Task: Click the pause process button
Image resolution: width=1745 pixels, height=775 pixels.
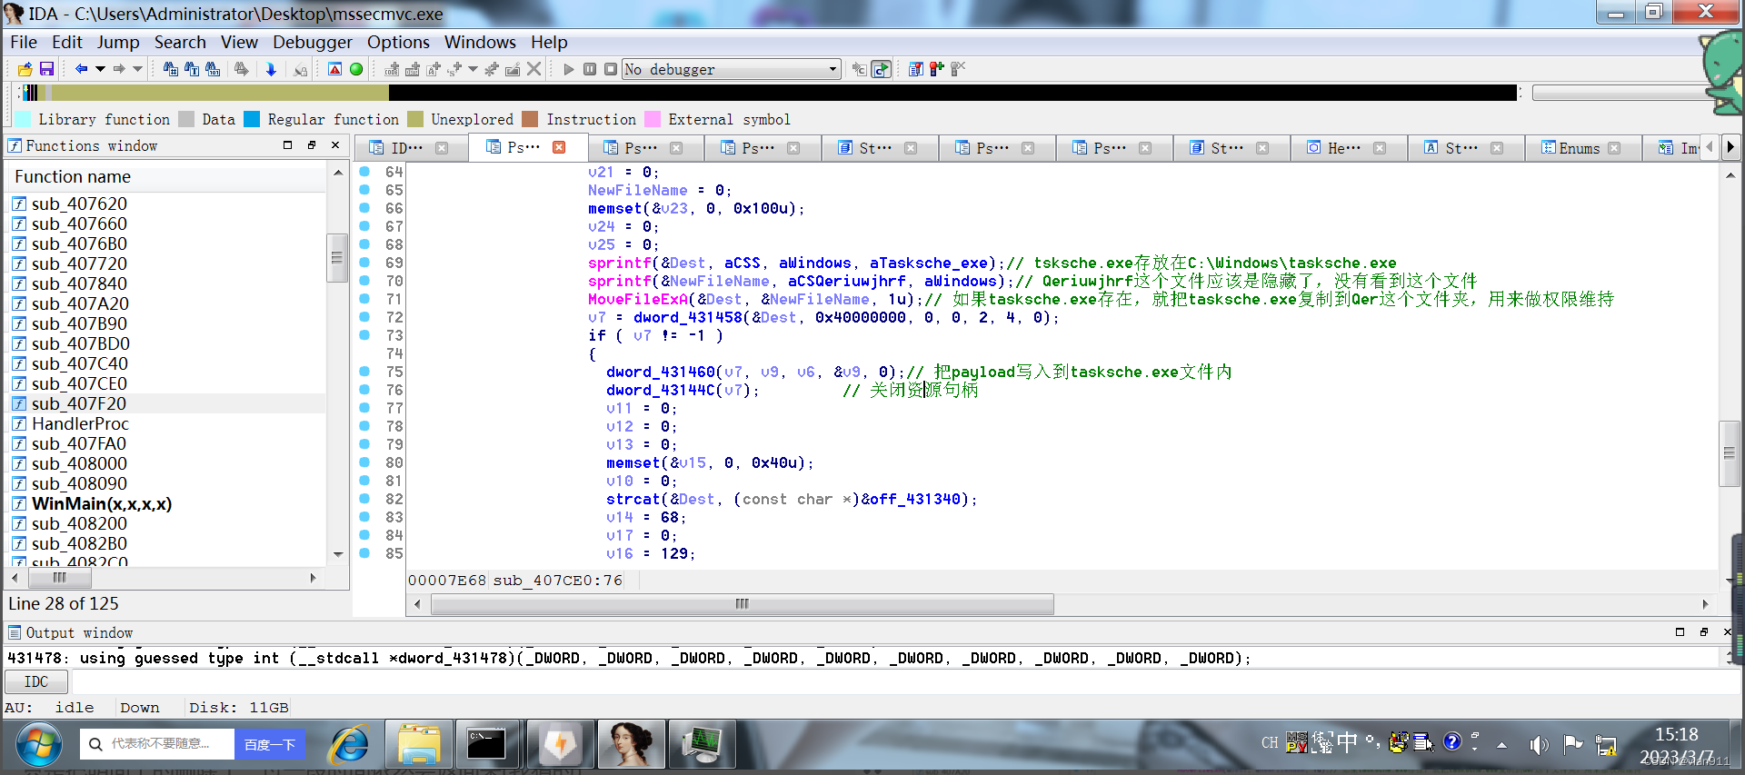Action: tap(590, 69)
